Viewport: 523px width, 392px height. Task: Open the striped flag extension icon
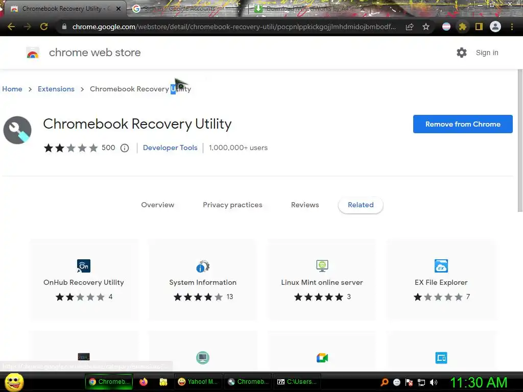click(x=446, y=27)
